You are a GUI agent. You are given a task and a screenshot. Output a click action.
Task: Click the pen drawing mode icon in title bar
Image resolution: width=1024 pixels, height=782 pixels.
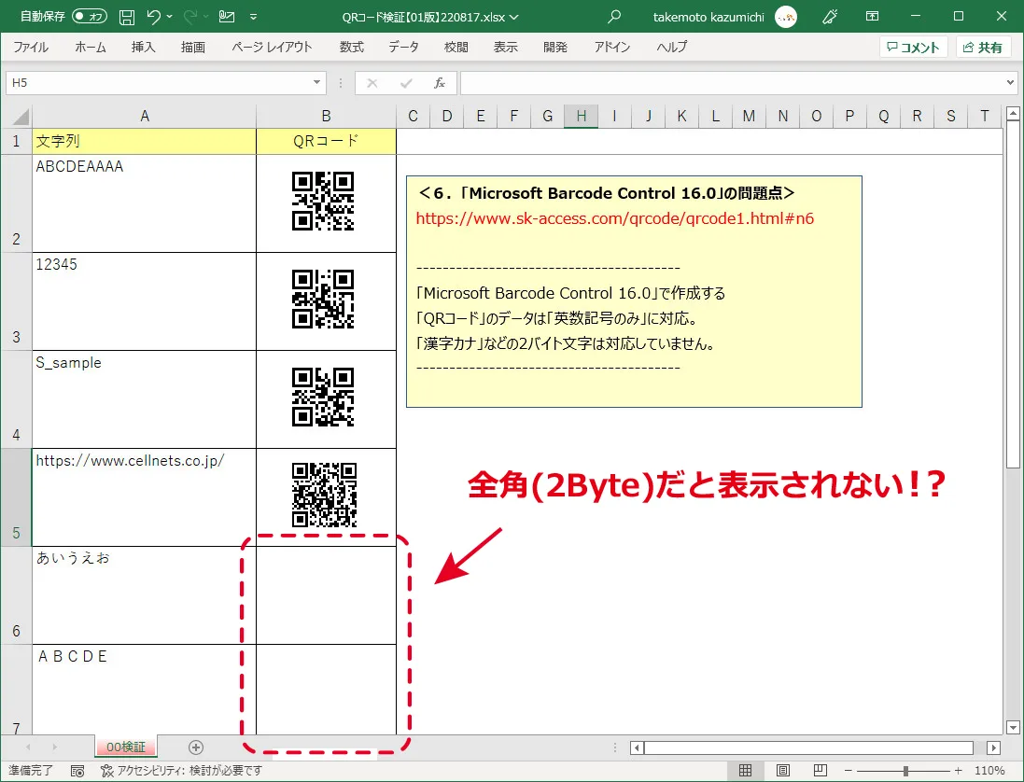pyautogui.click(x=830, y=17)
